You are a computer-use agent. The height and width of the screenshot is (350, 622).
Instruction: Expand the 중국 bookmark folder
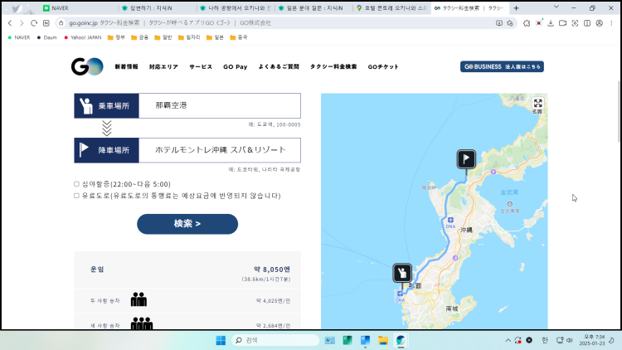pyautogui.click(x=239, y=37)
